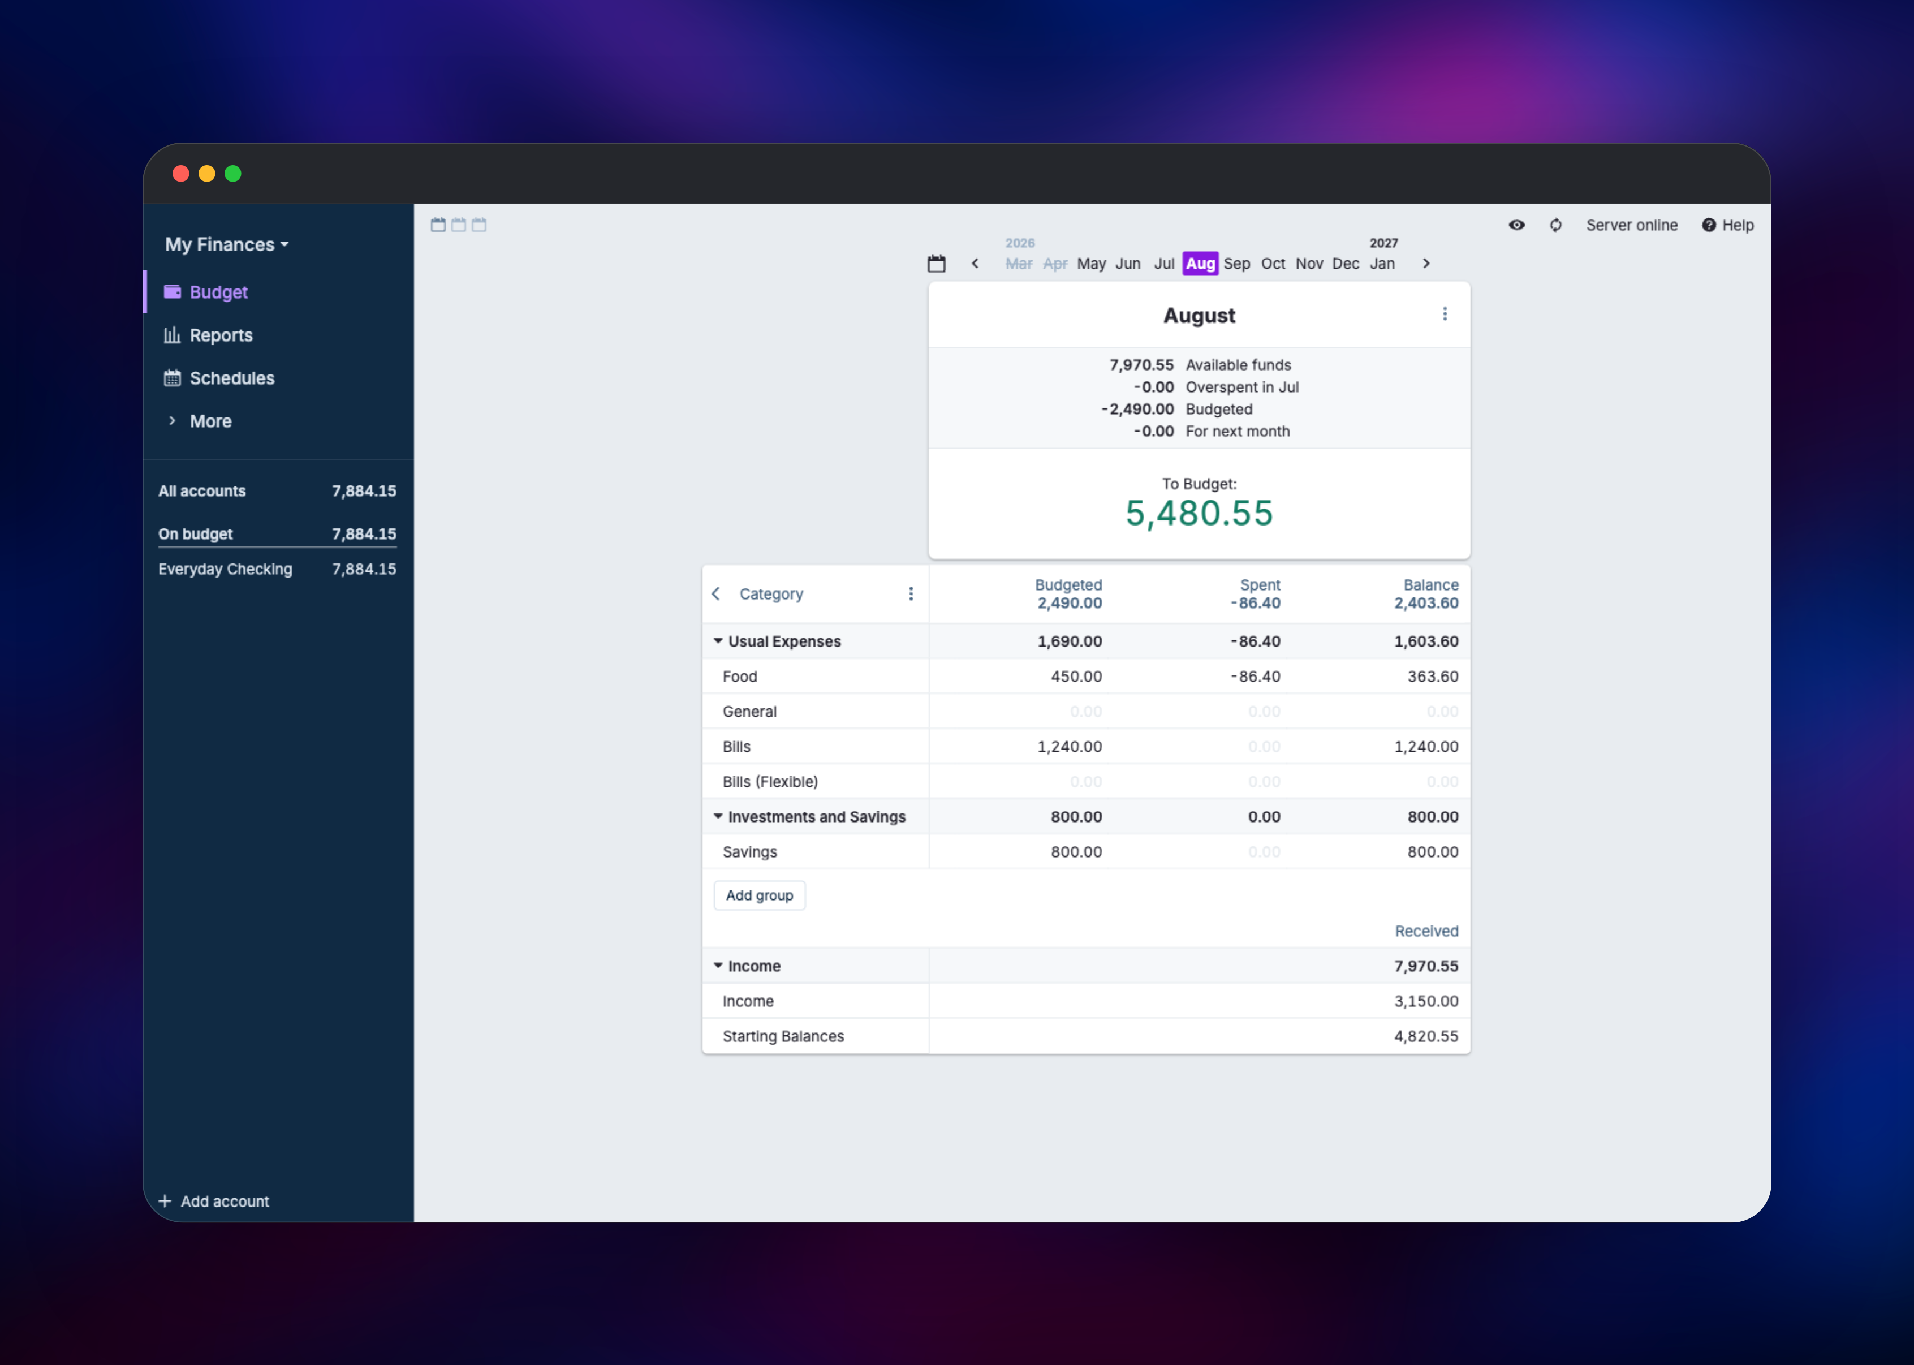Screen dimensions: 1914x1365
Task: Select Nov in month picker
Action: tap(1309, 264)
